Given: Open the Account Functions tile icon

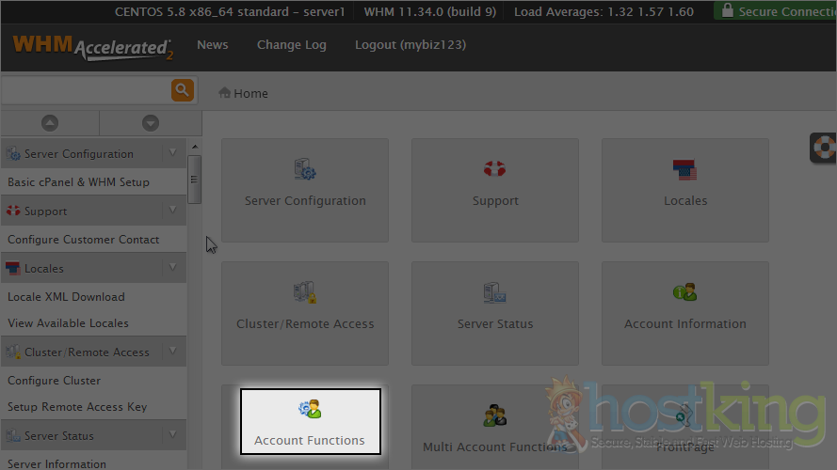Looking at the screenshot, I should (x=310, y=410).
